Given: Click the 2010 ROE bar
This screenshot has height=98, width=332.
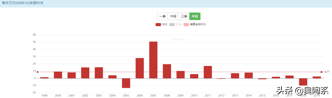Looking at the screenshot, I should (194, 76).
